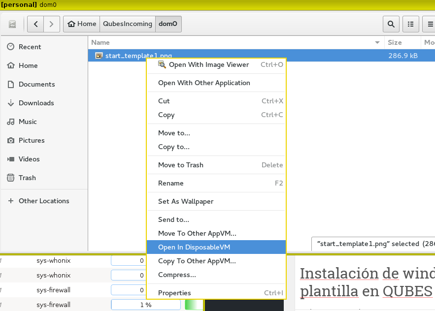
Task: Open the Trash folder in sidebar
Action: pos(27,178)
